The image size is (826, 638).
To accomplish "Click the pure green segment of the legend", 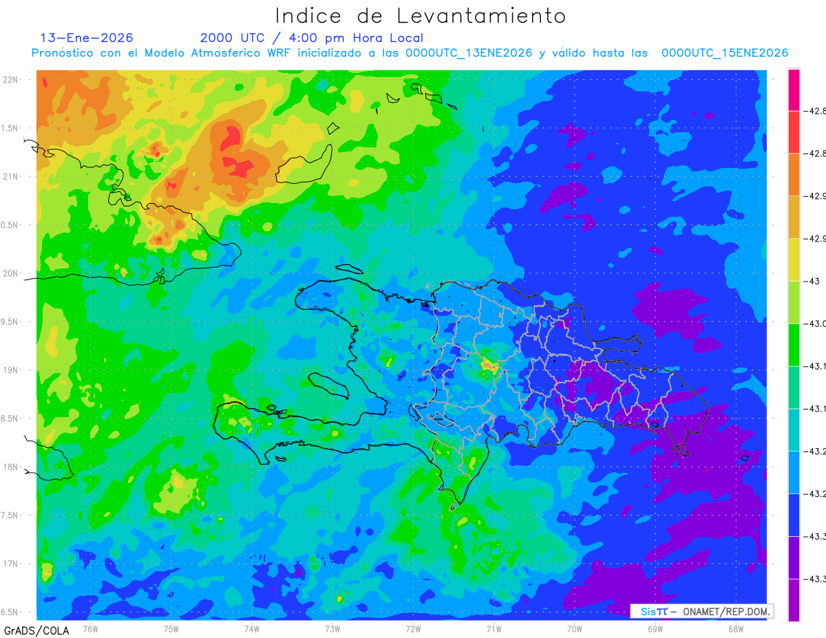I will tap(794, 344).
